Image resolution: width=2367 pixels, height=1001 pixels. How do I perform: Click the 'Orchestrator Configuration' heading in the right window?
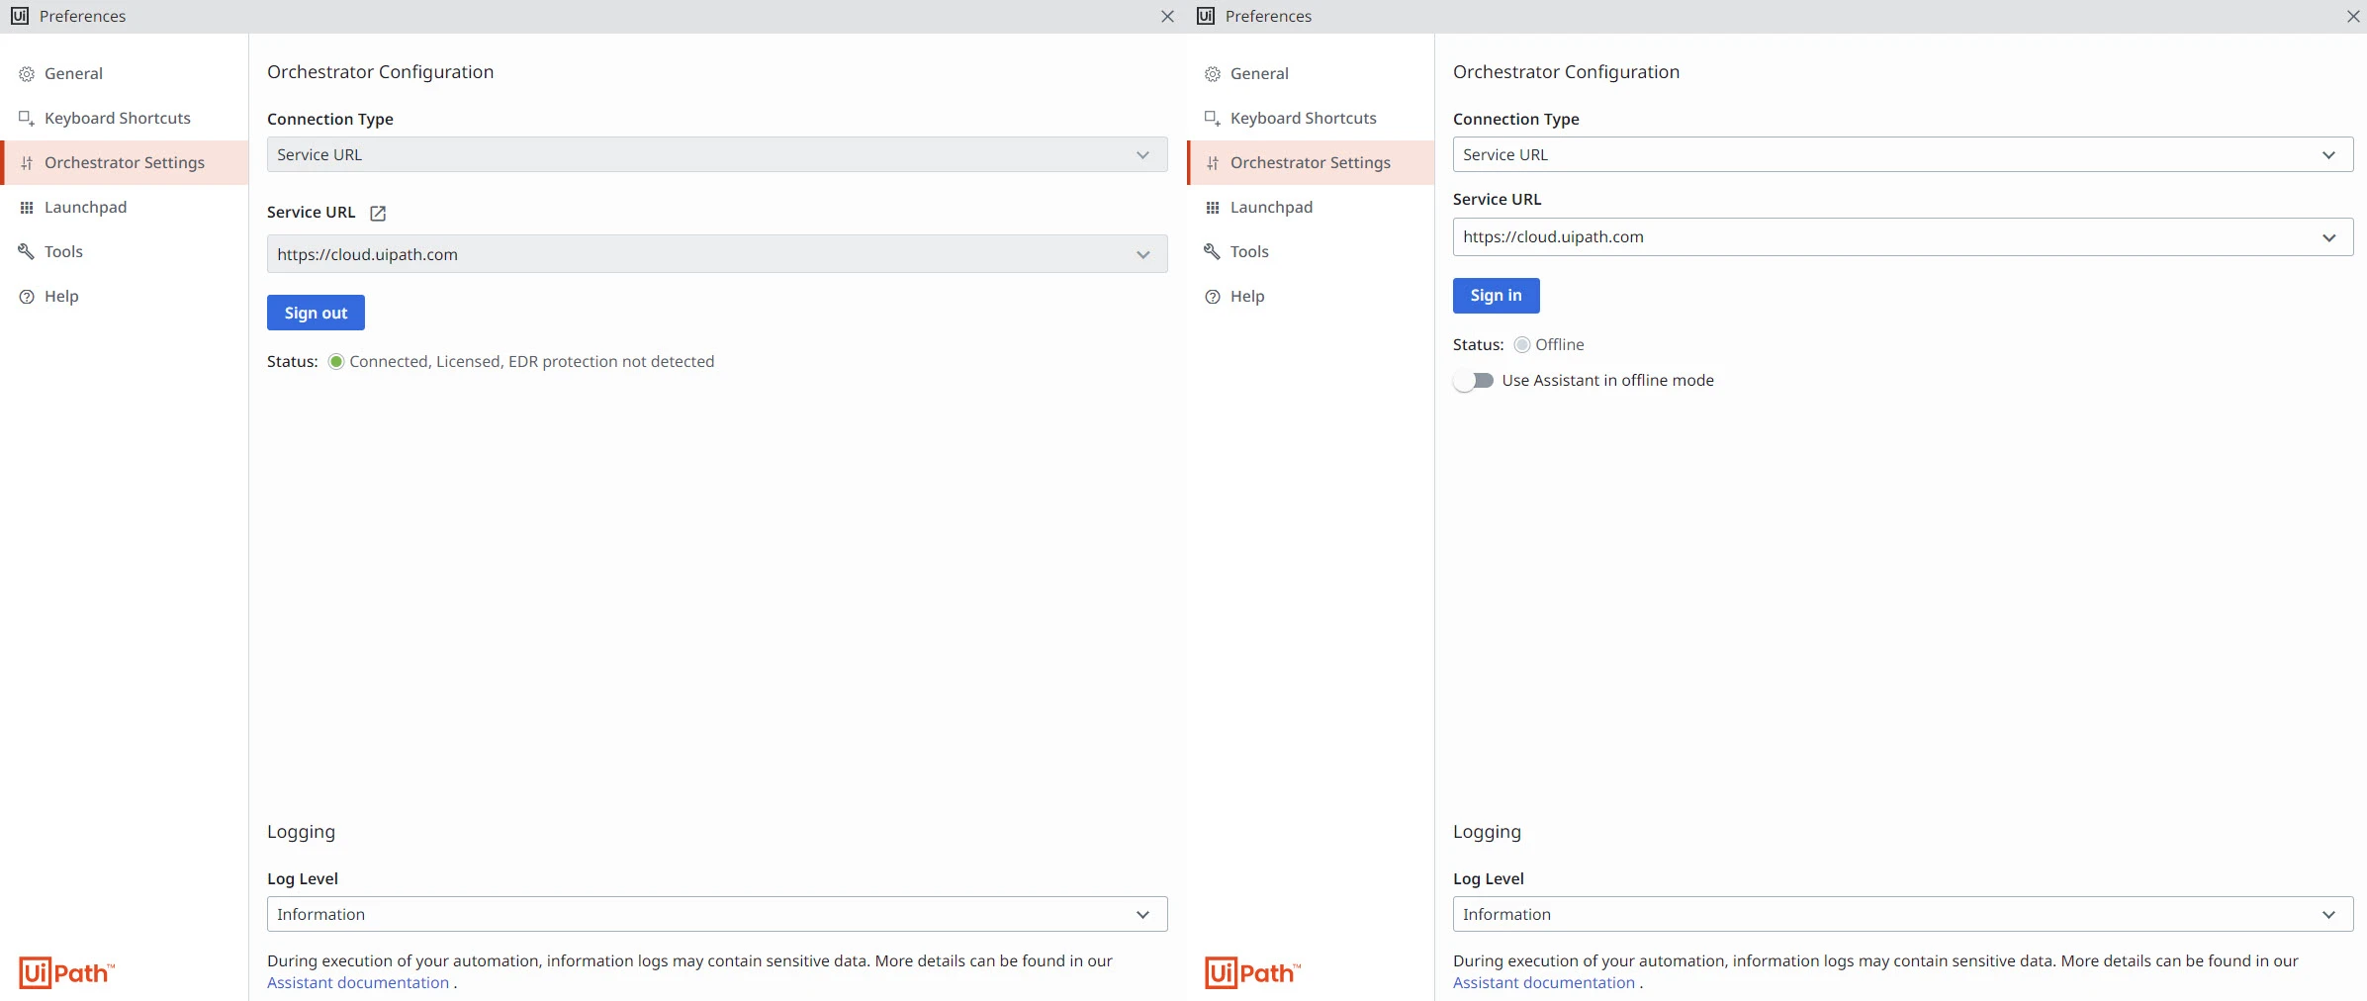click(x=1566, y=72)
